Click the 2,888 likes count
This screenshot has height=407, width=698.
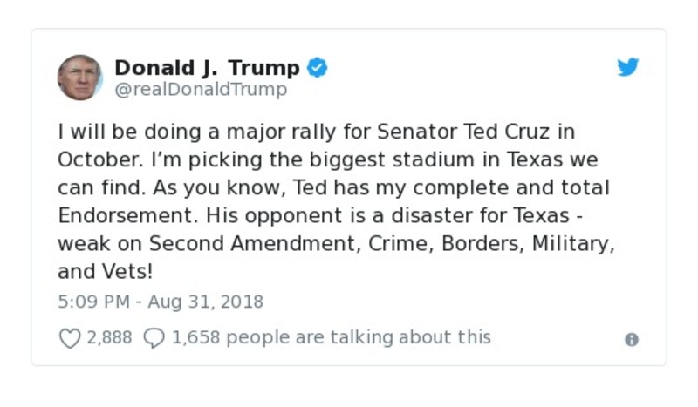click(x=109, y=337)
